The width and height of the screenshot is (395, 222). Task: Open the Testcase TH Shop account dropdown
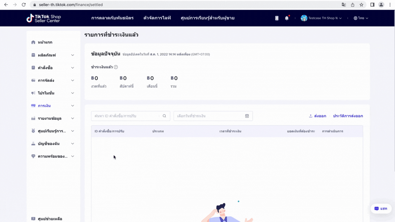click(321, 18)
